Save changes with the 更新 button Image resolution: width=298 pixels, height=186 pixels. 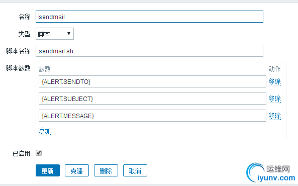48,170
